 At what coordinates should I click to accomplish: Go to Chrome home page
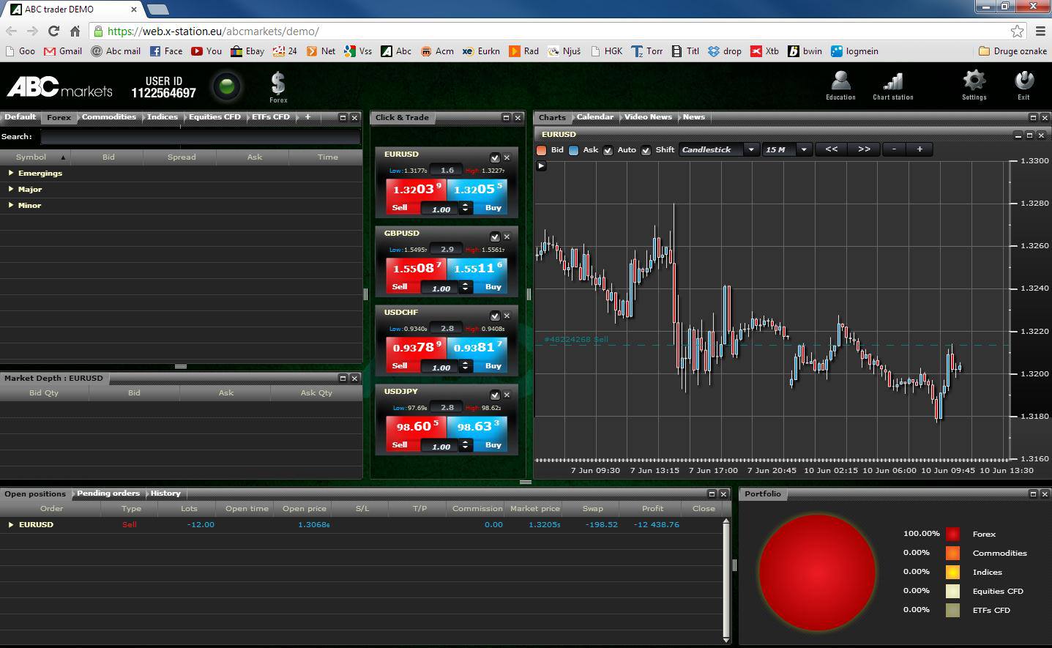click(75, 31)
